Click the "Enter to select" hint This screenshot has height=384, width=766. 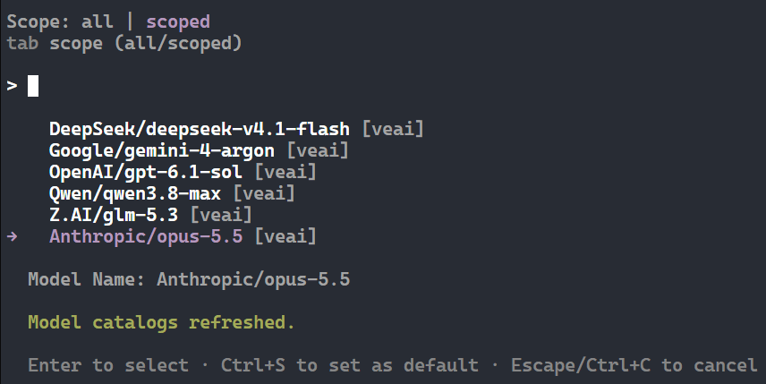pyautogui.click(x=108, y=365)
